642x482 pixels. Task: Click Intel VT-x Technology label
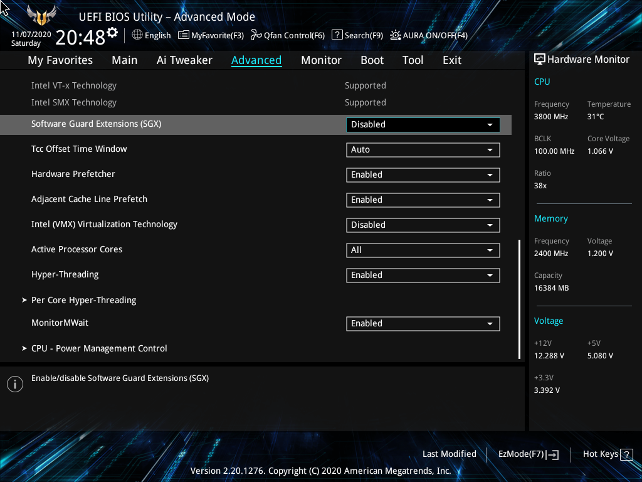click(74, 85)
